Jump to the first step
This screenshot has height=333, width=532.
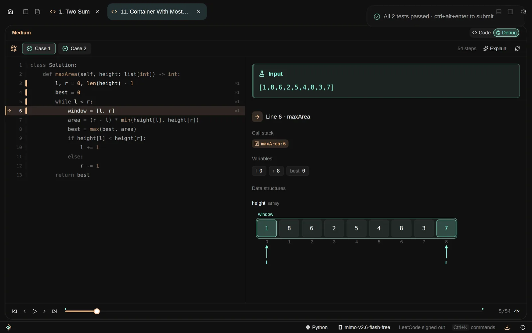pos(14,311)
